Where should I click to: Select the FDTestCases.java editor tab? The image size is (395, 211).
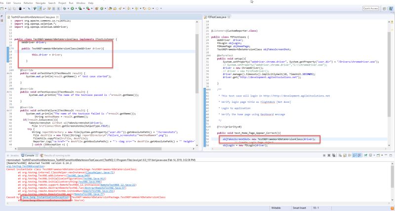coord(216,17)
